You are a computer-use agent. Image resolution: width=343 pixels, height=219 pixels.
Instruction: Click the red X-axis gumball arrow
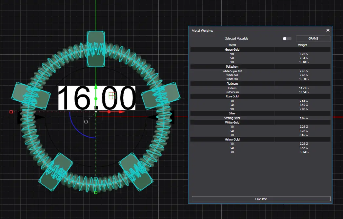point(122,112)
